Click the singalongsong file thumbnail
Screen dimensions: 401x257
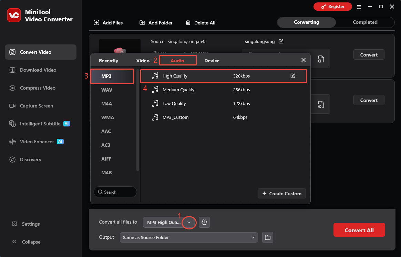(120, 46)
